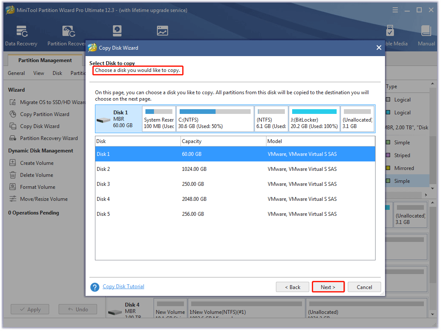
Task: Click the Move/Resize Volume icon
Action: point(13,199)
